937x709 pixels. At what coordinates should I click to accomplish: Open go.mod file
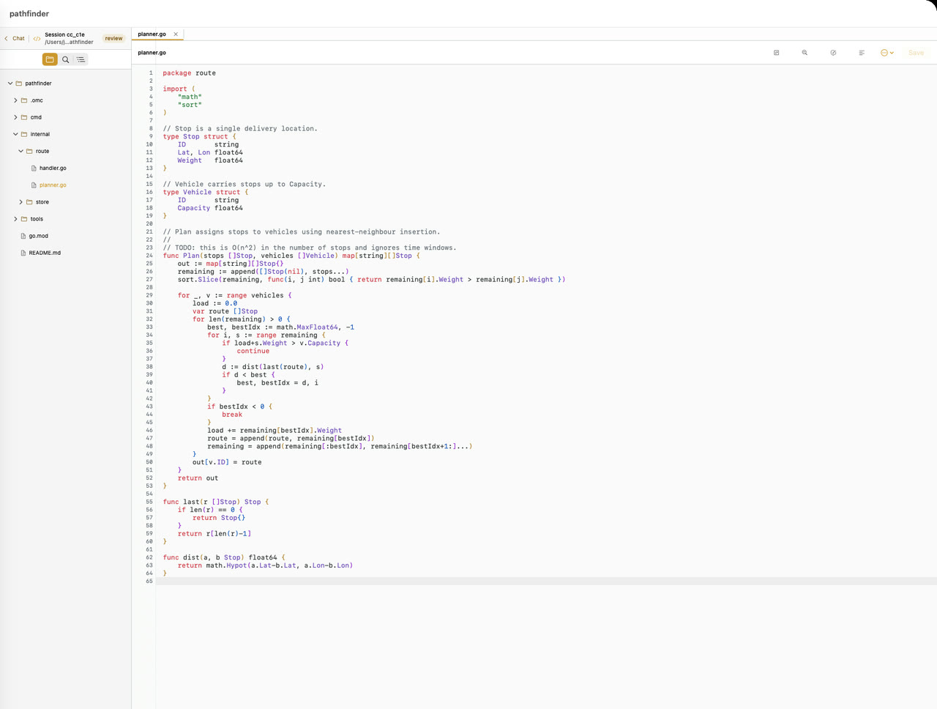coord(38,236)
